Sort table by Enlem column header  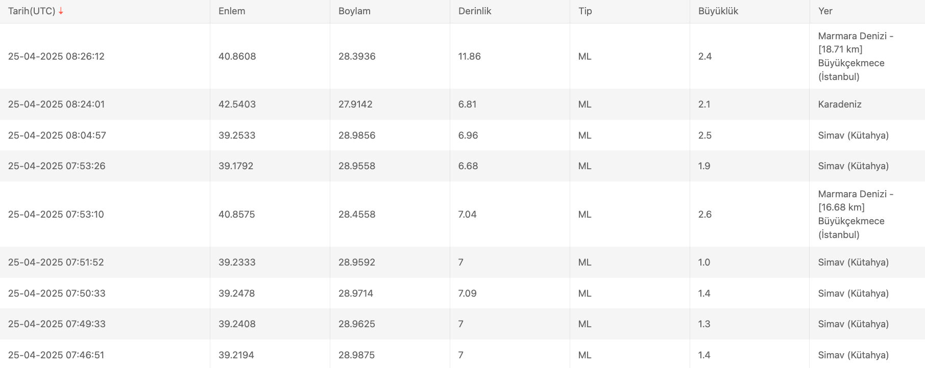coord(232,11)
